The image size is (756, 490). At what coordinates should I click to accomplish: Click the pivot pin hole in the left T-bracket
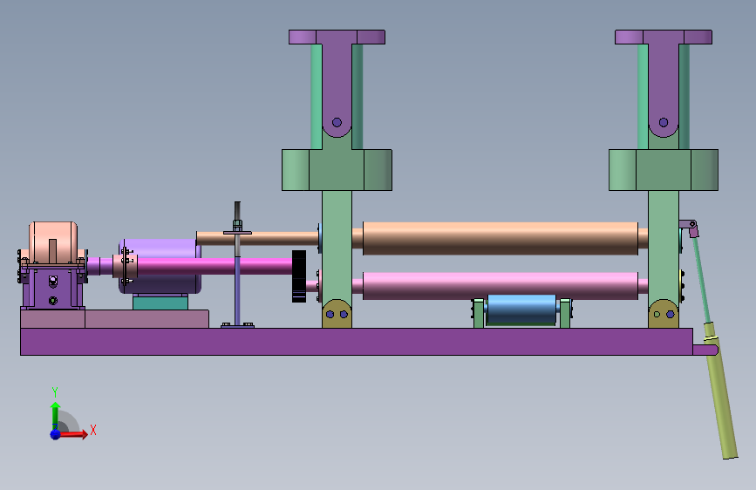point(337,122)
